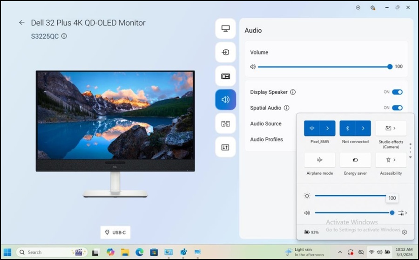Launch Copilot from the taskbar

110,252
